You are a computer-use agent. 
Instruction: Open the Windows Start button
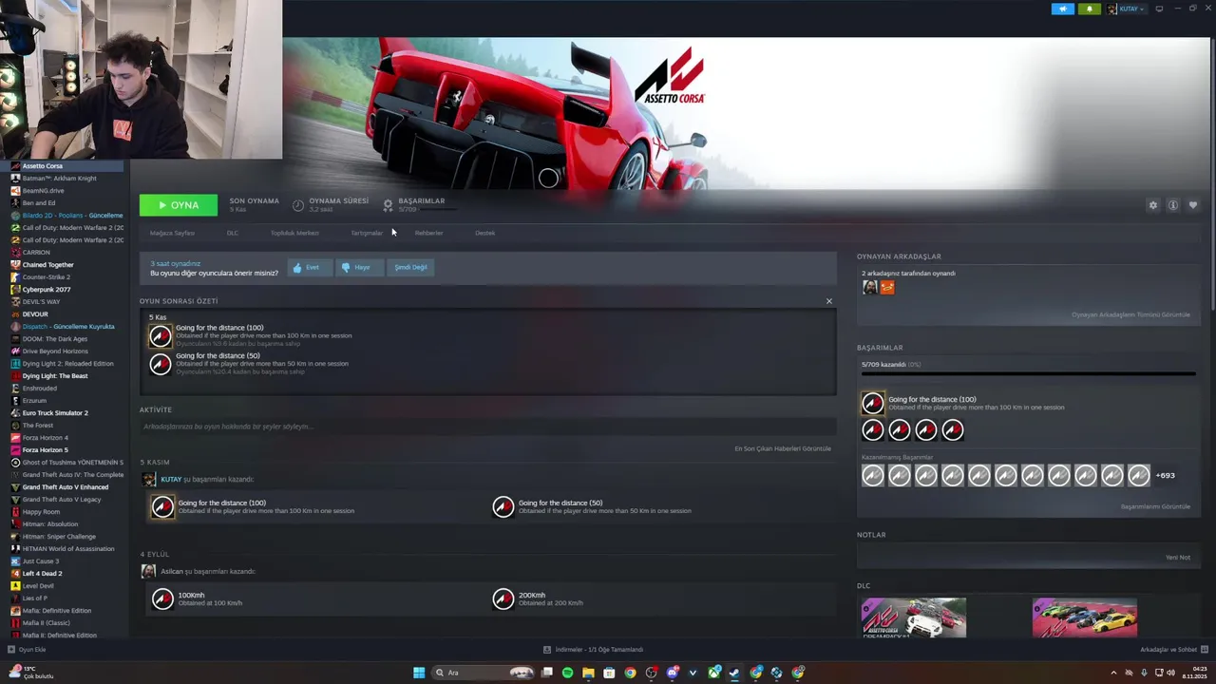coord(419,673)
